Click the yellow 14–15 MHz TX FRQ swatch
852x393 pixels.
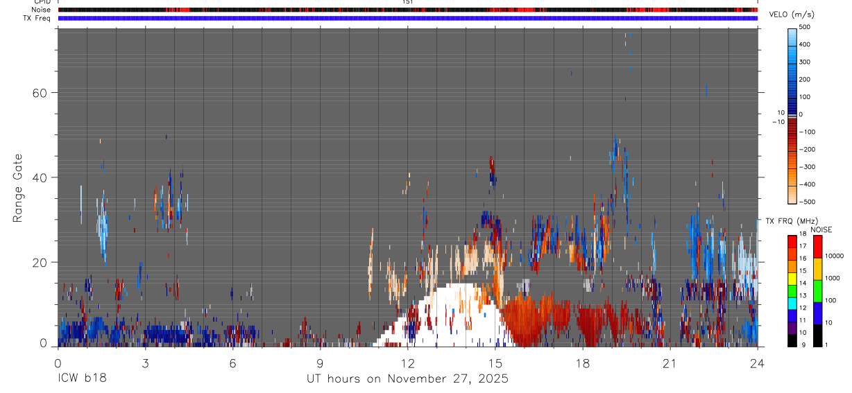coord(792,279)
